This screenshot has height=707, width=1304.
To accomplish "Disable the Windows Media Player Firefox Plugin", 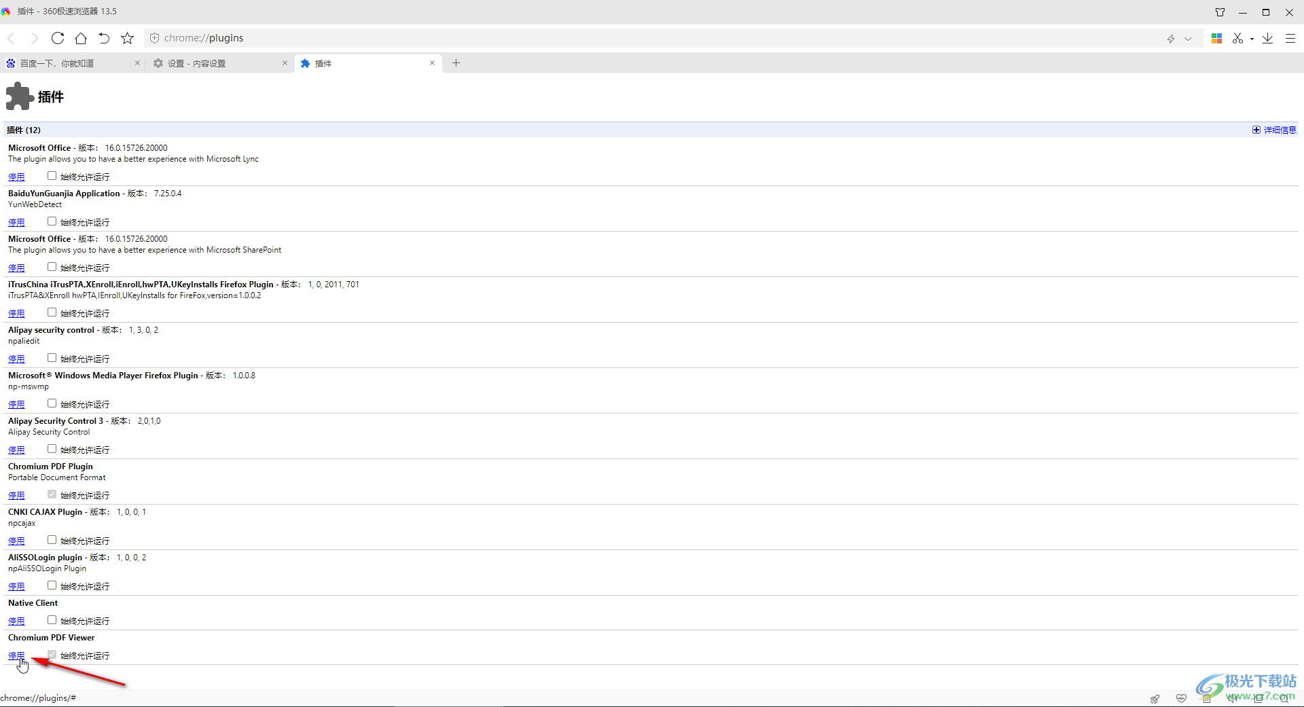I will [x=16, y=405].
